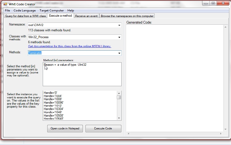Image resolution: width=231 pixels, height=145 pixels.
Task: Click the Execute Code button
Action: 103,129
